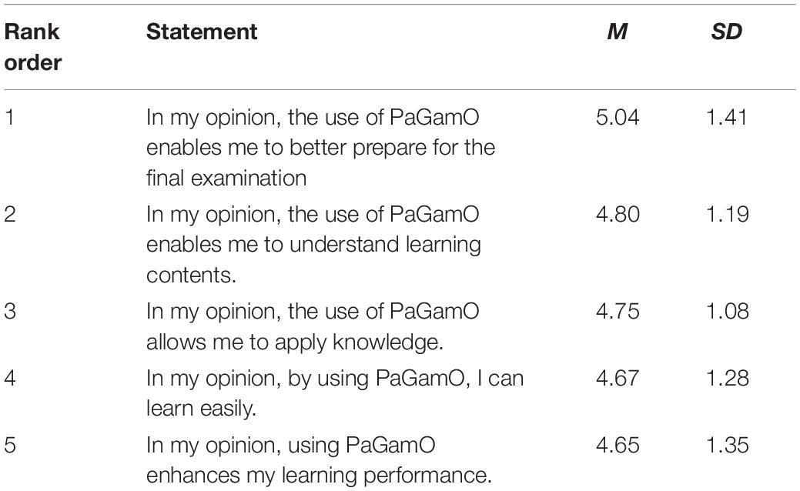The image size is (800, 491).
Task: Click the Statement column header
Action: pos(202,32)
